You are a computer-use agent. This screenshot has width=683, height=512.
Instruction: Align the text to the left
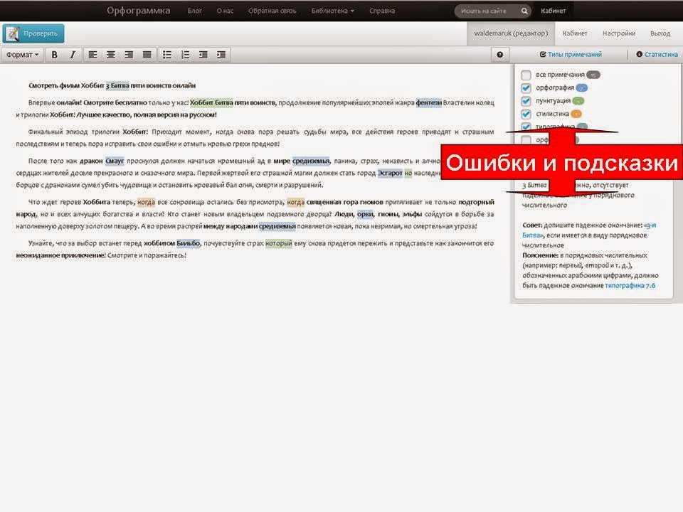click(92, 55)
